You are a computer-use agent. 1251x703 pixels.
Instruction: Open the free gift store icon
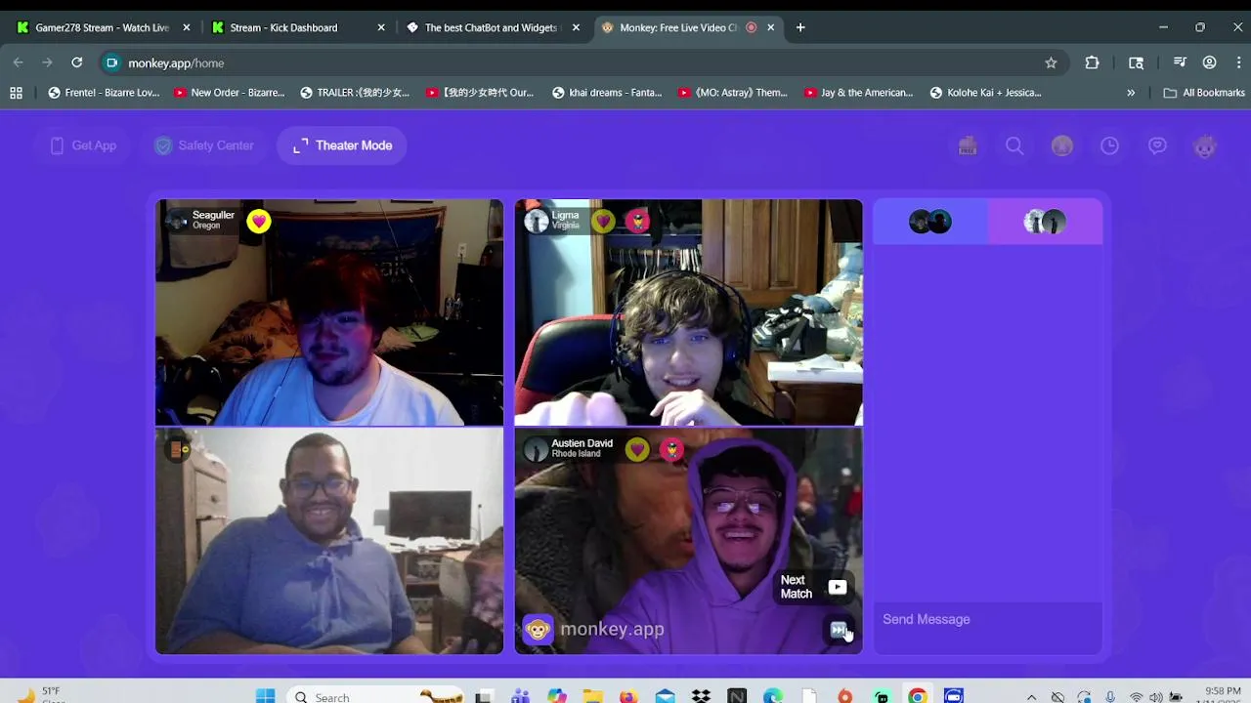[968, 145]
